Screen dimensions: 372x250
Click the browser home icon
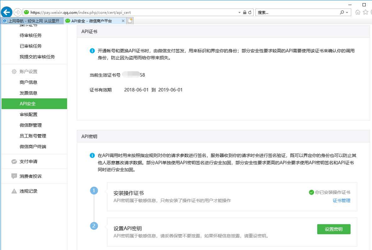click(358, 12)
